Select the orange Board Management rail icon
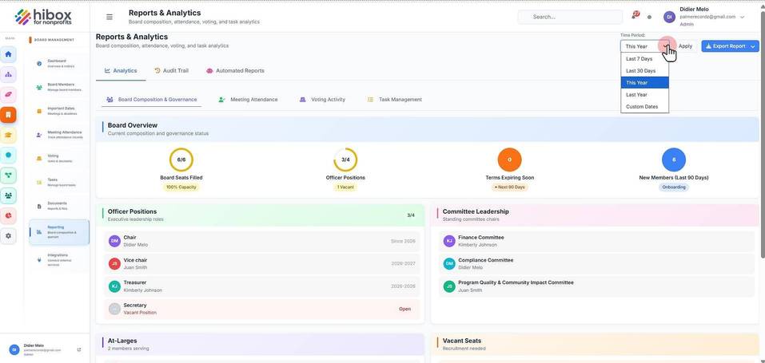Image resolution: width=765 pixels, height=363 pixels. point(8,115)
